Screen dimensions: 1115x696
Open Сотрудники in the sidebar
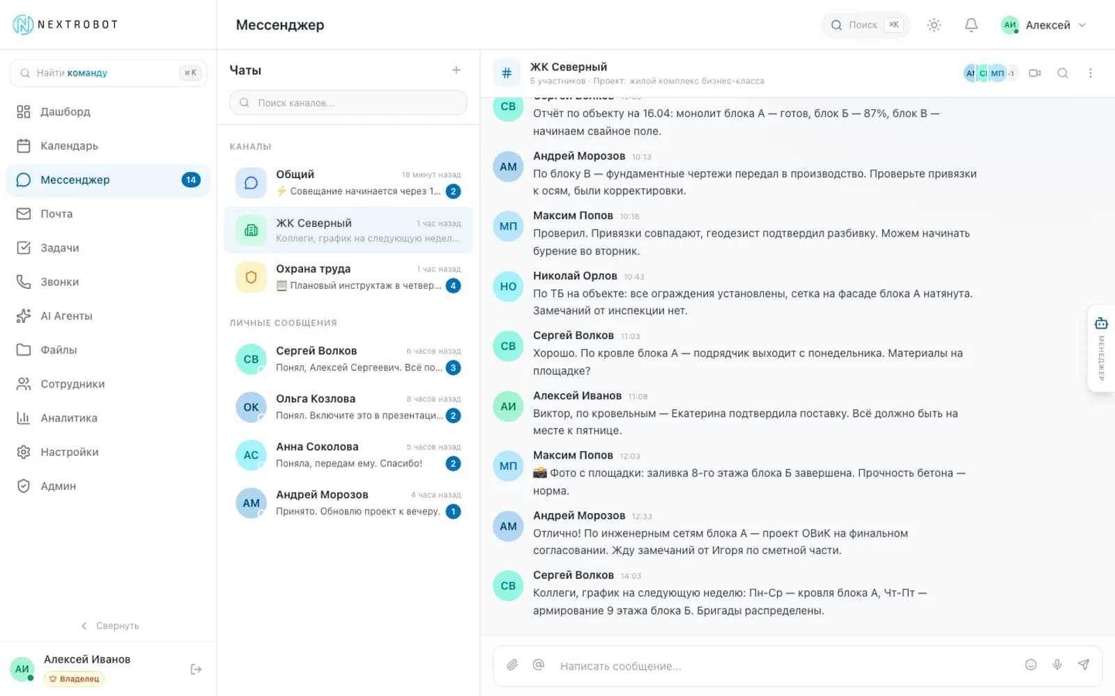[x=108, y=384]
